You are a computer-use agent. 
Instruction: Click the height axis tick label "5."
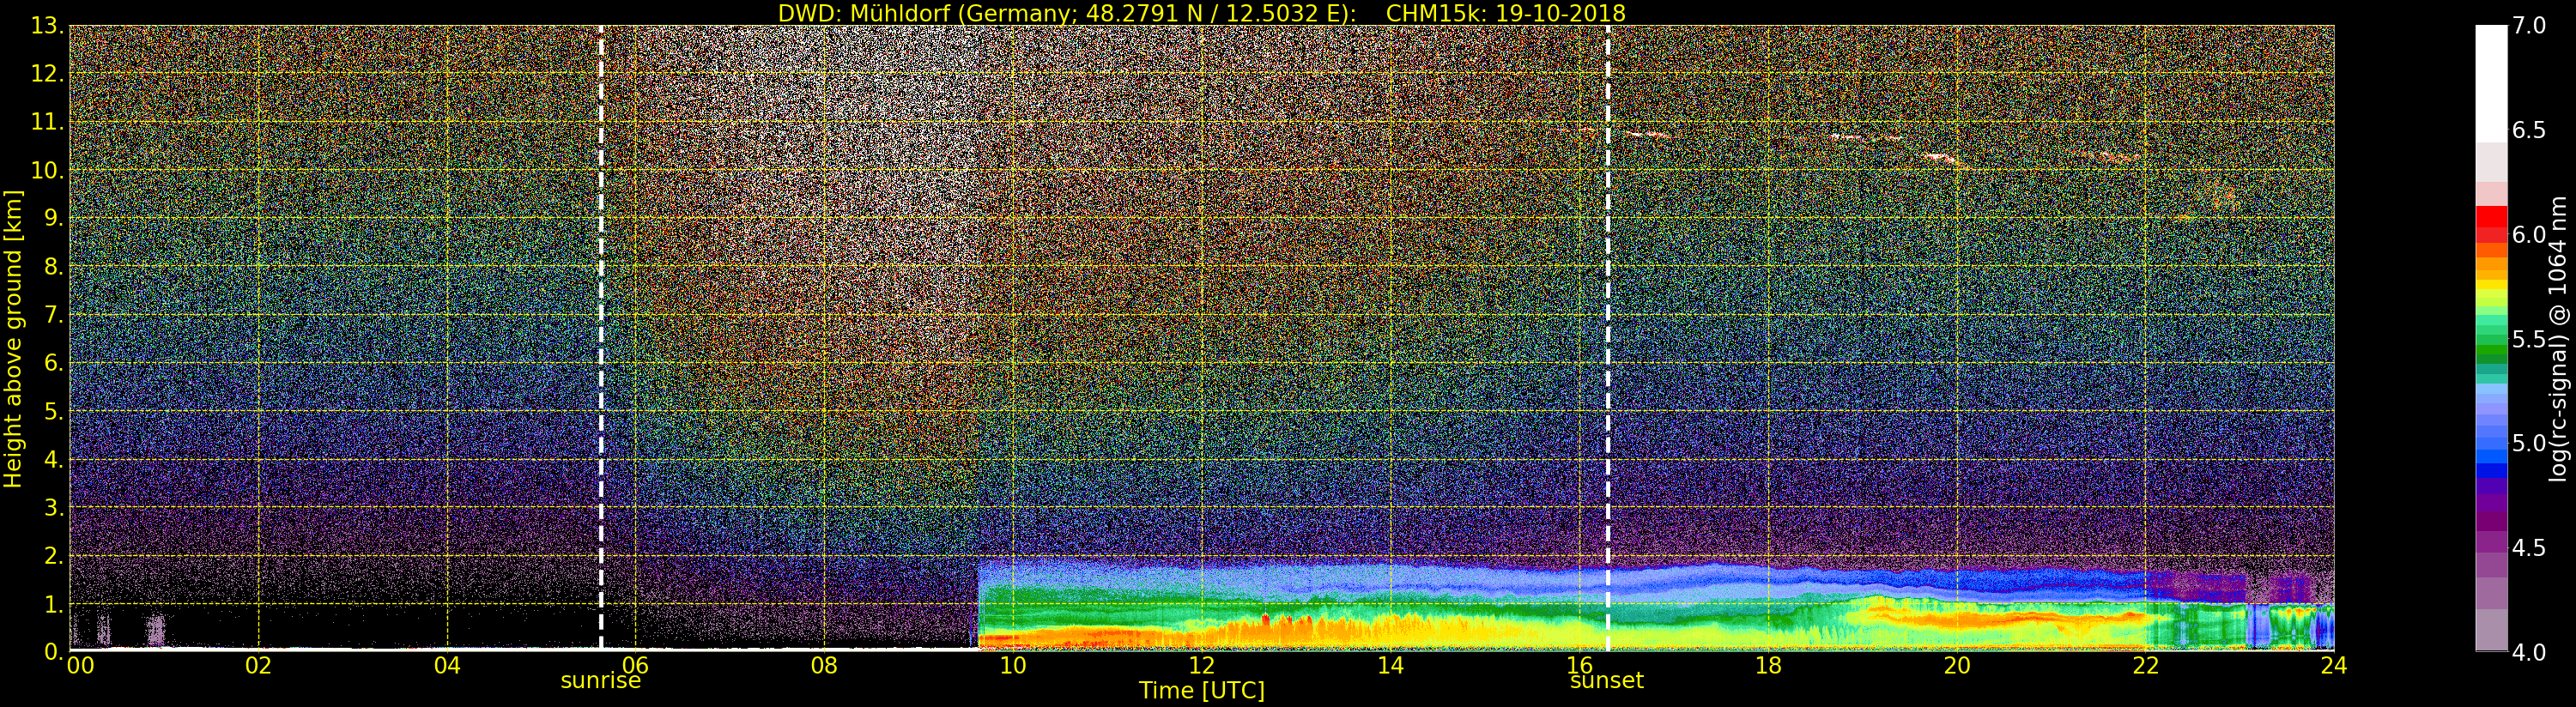click(x=53, y=411)
